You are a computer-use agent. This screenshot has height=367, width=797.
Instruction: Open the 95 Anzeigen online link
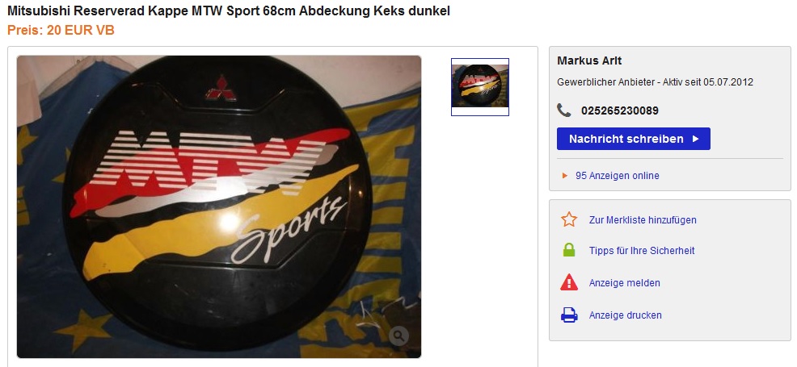point(617,175)
